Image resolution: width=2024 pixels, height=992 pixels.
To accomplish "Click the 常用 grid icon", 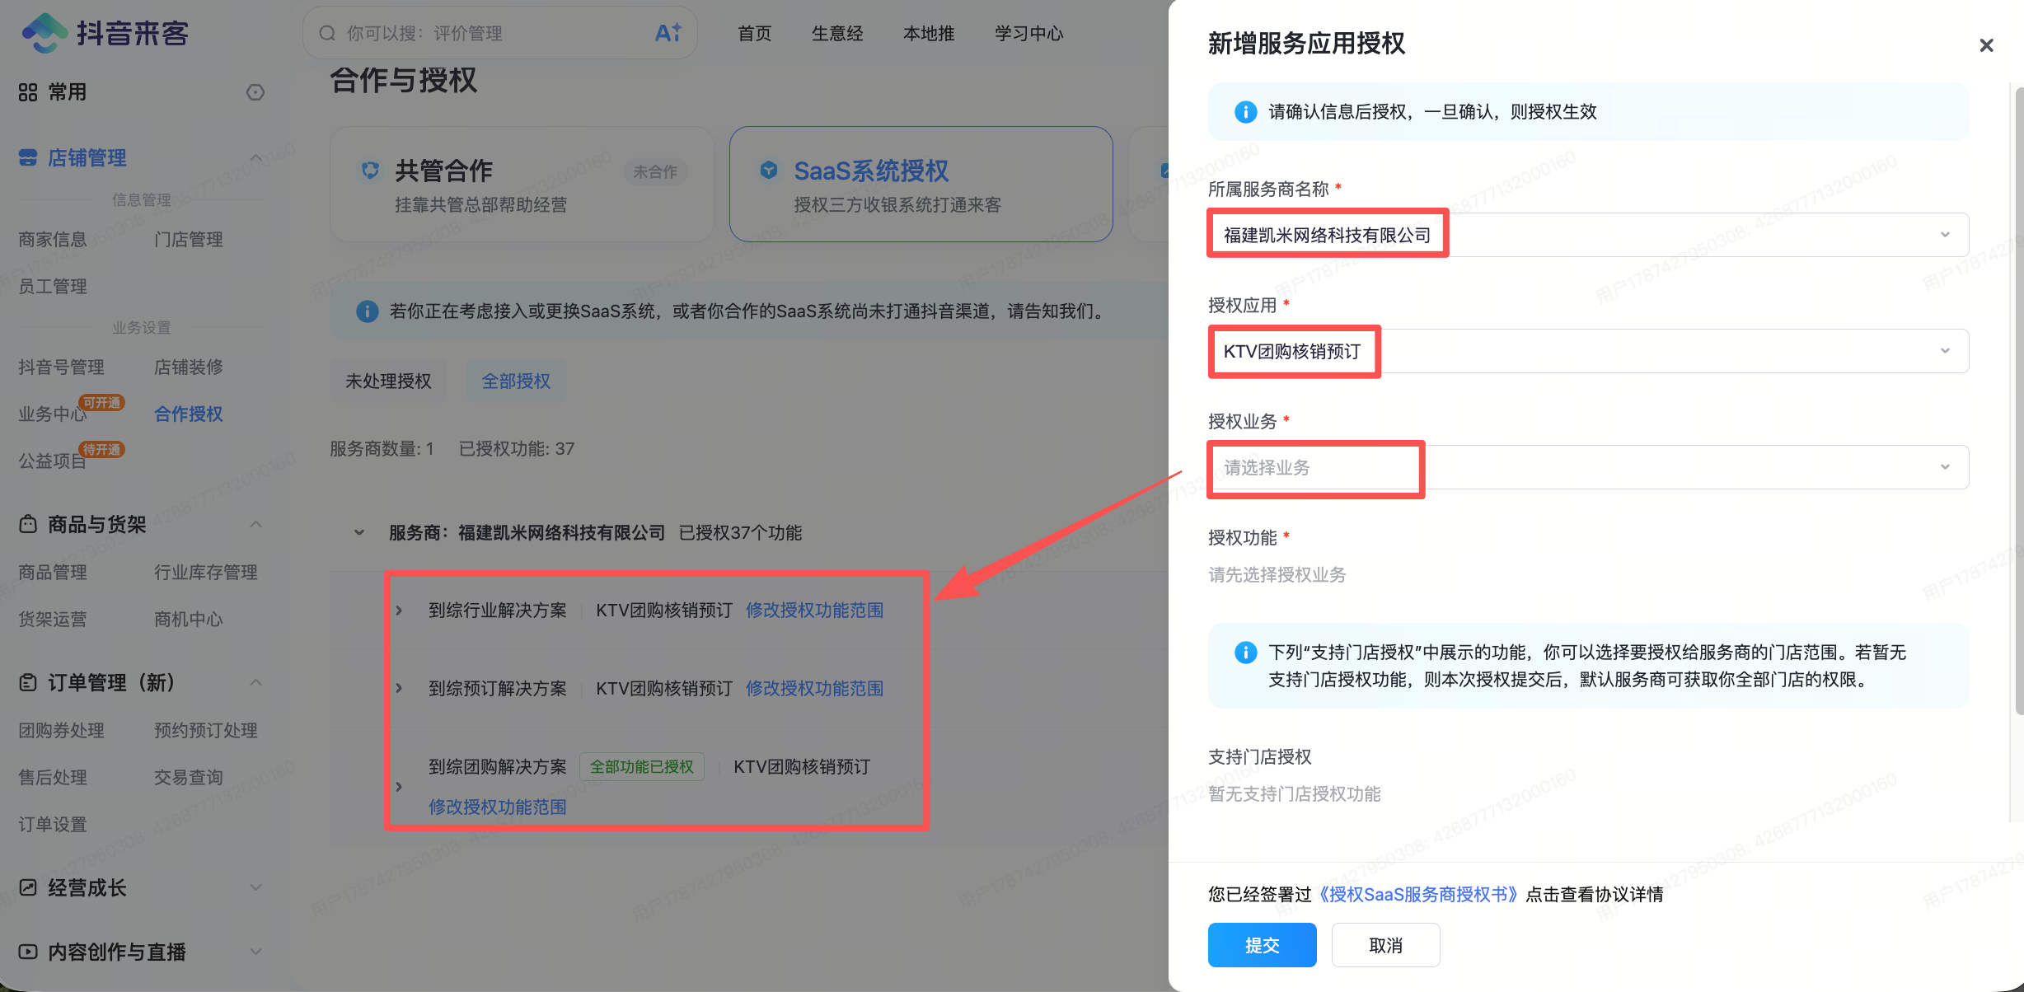I will click(28, 92).
